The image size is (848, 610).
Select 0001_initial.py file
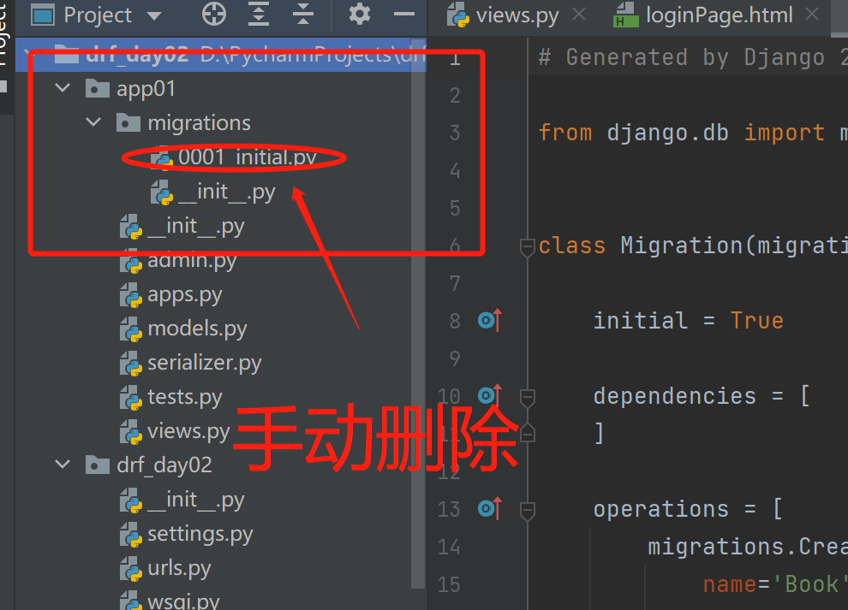(x=234, y=157)
